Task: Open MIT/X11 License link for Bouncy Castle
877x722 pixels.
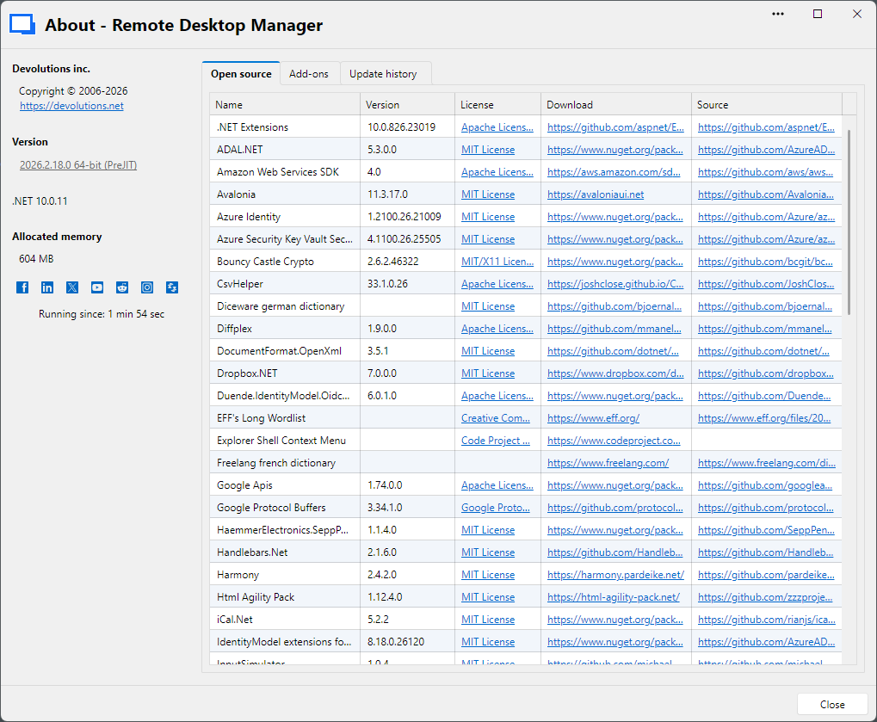Action: pyautogui.click(x=497, y=262)
